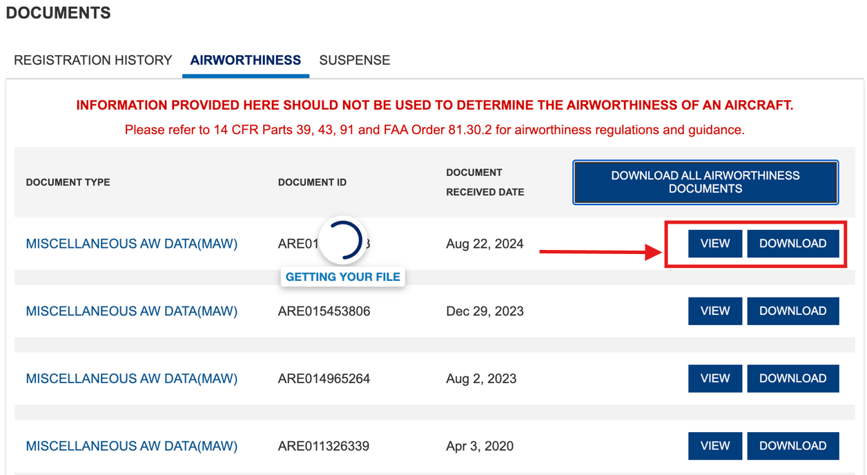Download document ARE015453806
The height and width of the screenshot is (475, 867).
point(792,311)
